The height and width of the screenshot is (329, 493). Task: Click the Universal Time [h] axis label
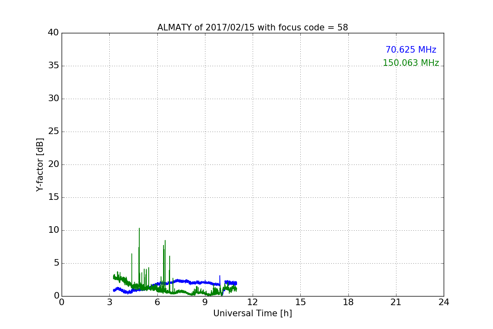click(x=253, y=313)
